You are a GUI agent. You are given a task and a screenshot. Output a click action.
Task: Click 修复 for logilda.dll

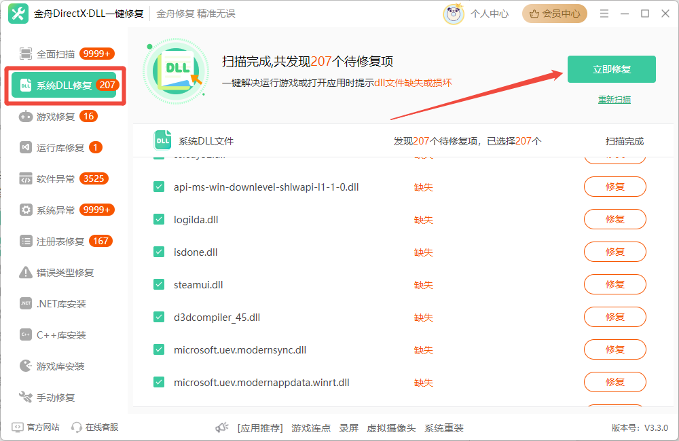(615, 219)
